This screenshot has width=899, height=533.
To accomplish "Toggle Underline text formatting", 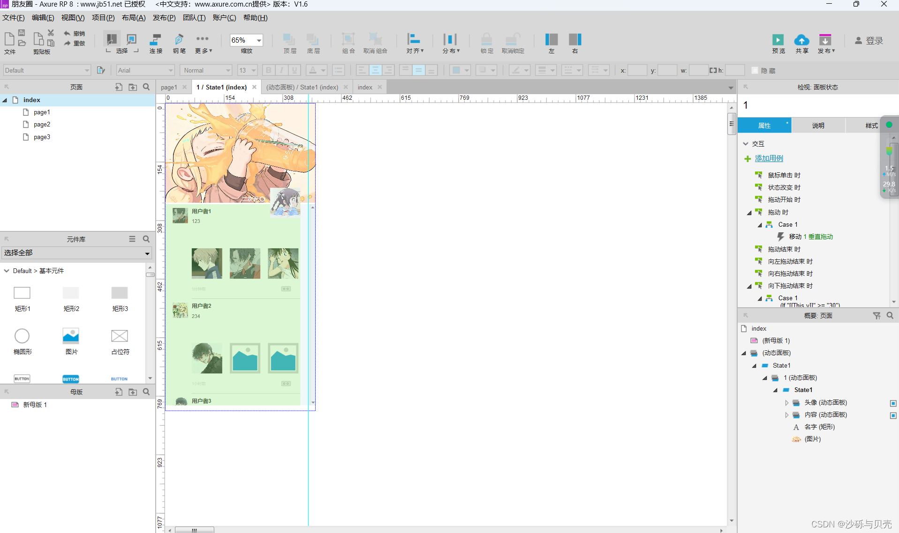I will (x=295, y=70).
